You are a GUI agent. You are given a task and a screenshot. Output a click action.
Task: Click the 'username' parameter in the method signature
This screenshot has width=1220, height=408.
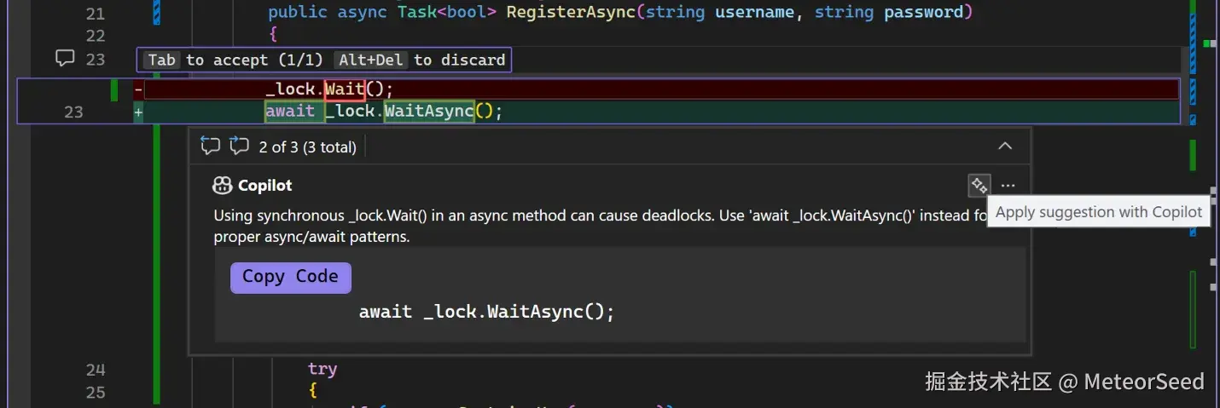tap(754, 13)
